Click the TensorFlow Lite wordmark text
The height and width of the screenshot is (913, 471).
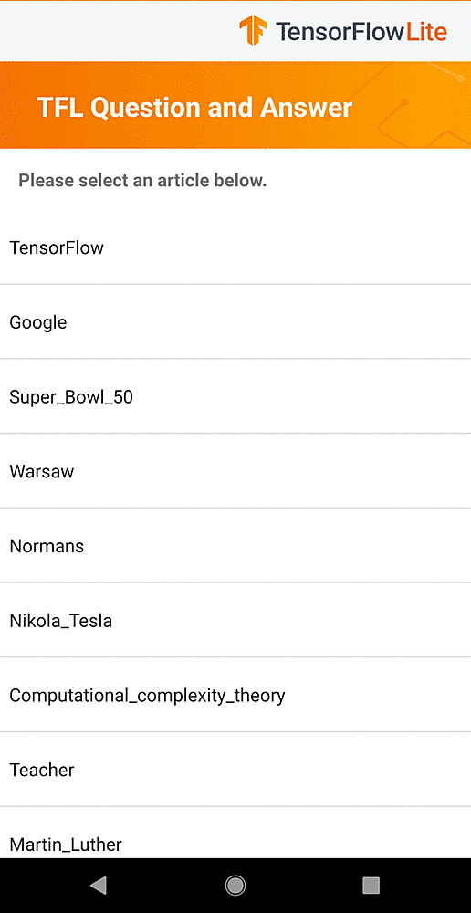point(361,31)
